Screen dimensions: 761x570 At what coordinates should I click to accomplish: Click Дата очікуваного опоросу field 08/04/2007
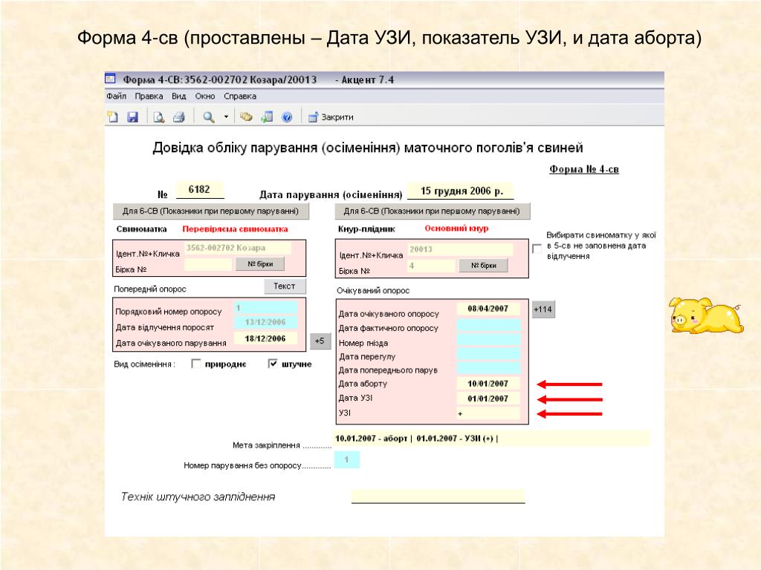point(488,309)
